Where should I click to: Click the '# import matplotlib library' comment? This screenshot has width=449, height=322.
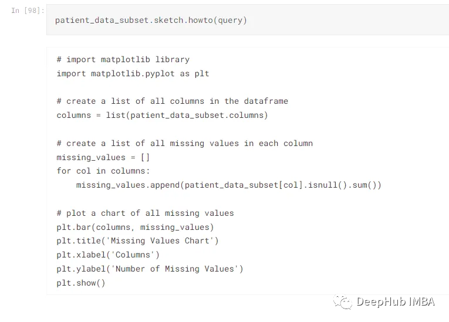point(123,60)
